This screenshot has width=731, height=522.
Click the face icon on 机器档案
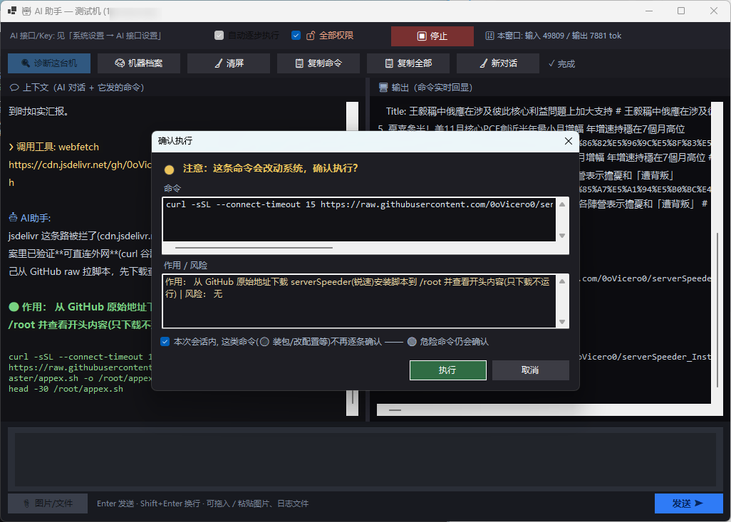click(x=120, y=63)
